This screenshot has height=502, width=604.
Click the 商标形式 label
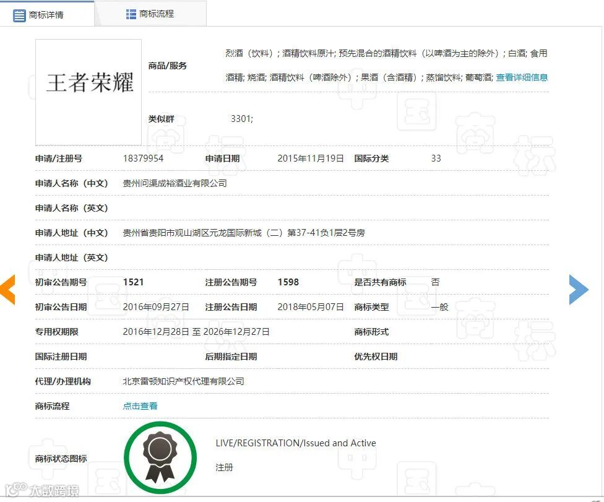click(371, 332)
